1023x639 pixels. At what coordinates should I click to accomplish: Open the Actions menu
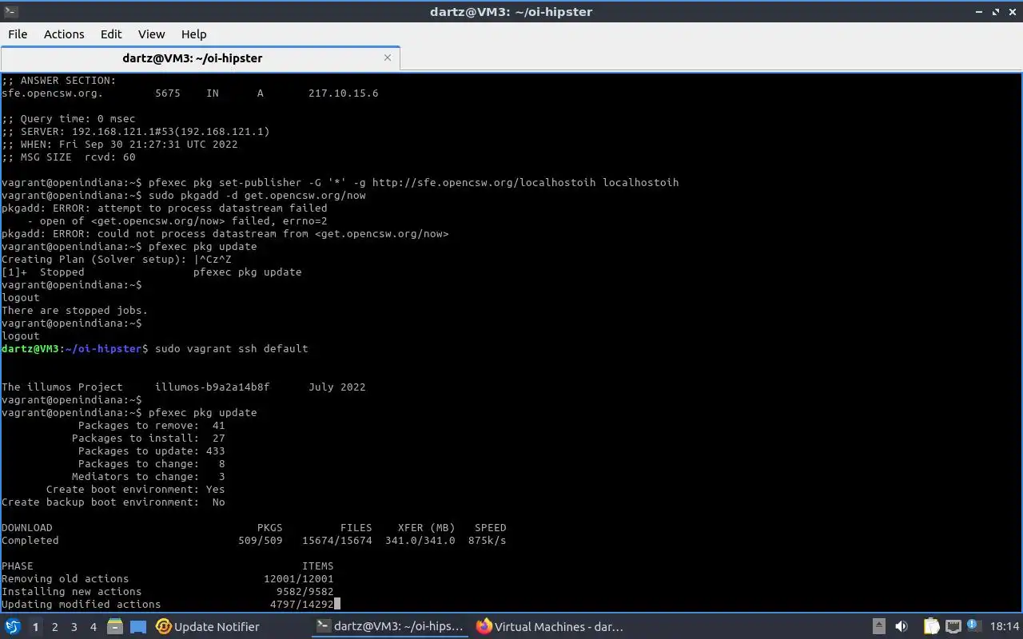coord(64,34)
